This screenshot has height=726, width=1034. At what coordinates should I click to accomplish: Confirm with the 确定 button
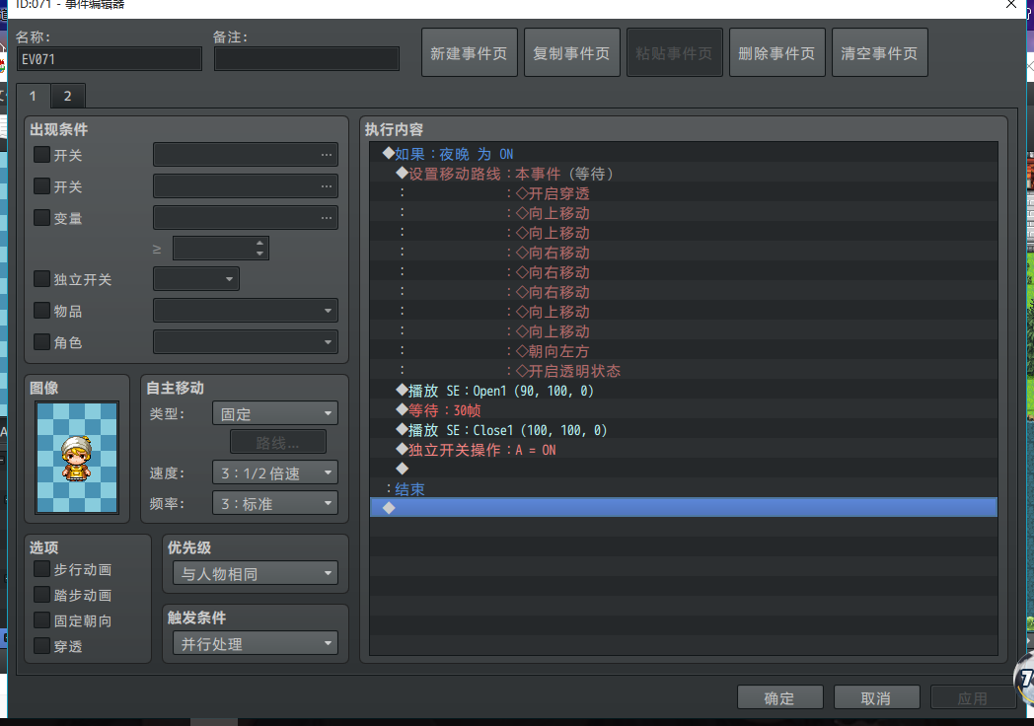(779, 697)
